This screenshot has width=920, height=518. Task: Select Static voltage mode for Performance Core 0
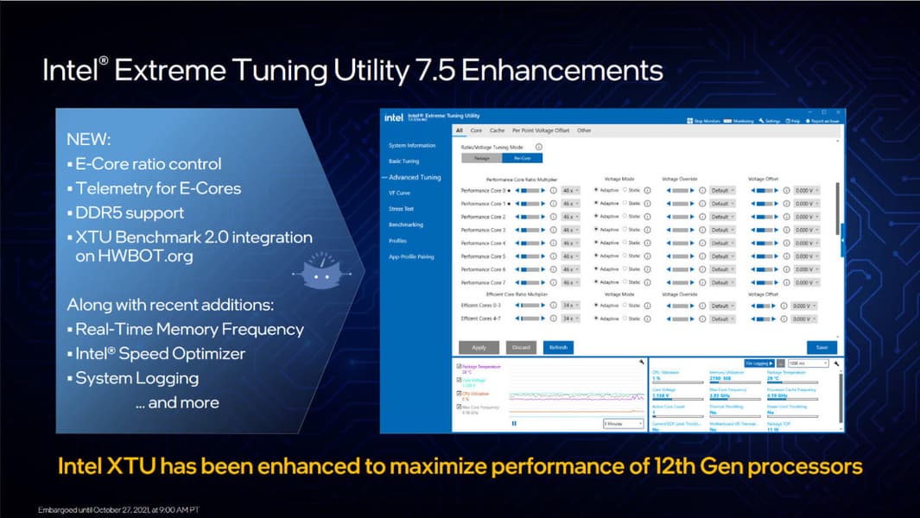625,190
